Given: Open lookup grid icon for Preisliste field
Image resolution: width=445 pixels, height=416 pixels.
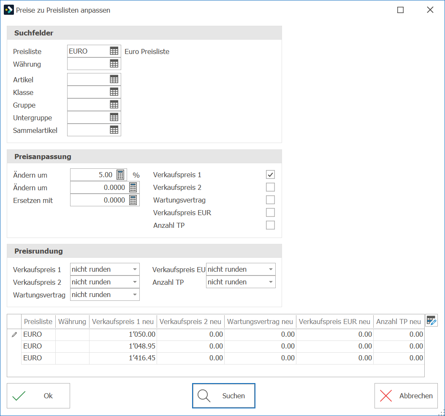Looking at the screenshot, I should coord(114,51).
